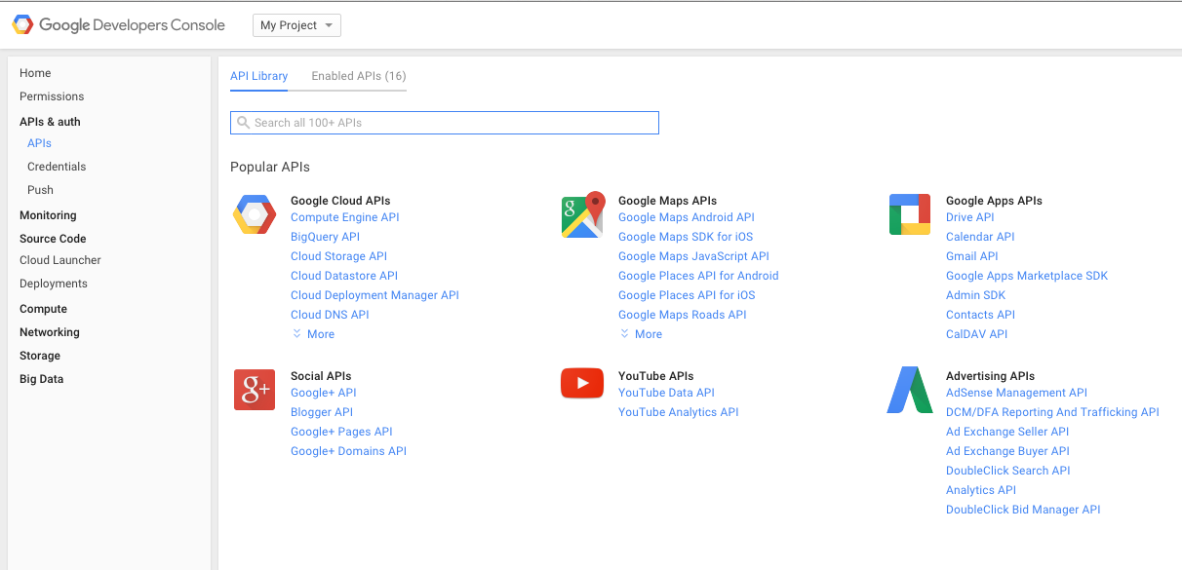Screen dimensions: 1182x570
Task: Switch to the API Library tab
Action: tap(258, 76)
